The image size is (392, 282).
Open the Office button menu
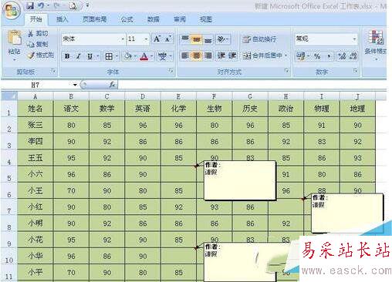coord(11,10)
